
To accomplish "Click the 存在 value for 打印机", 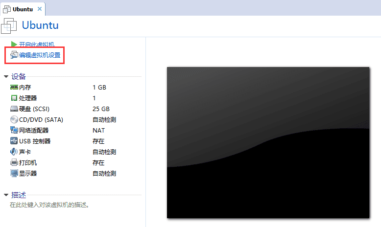I will point(98,162).
